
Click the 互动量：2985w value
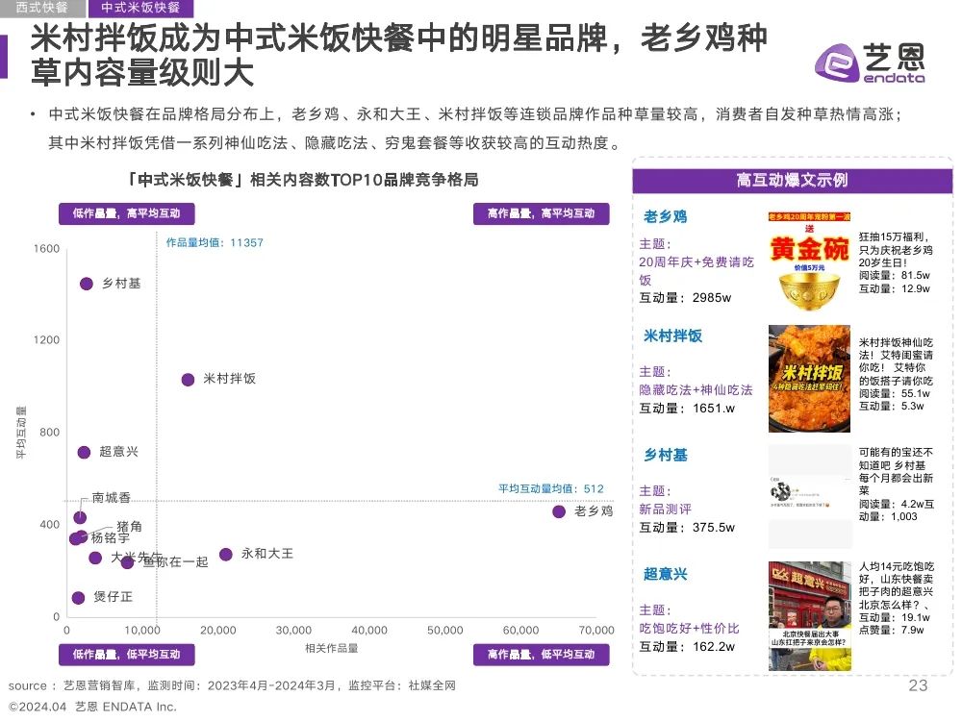pos(685,298)
